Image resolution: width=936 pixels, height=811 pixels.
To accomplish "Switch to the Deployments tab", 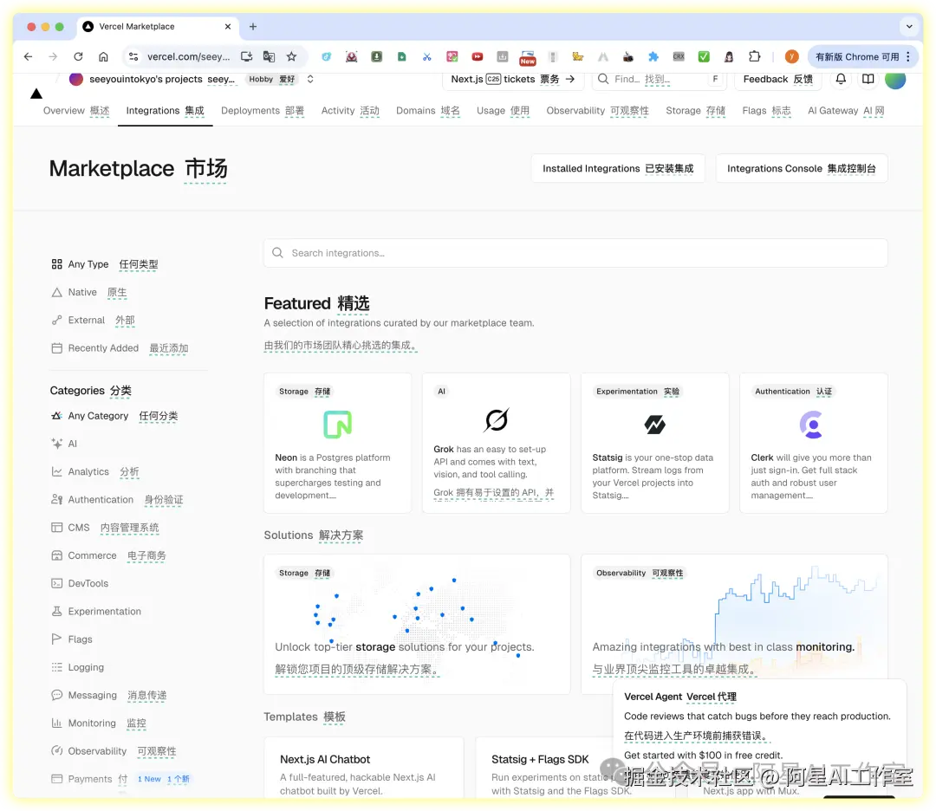I will pos(263,110).
